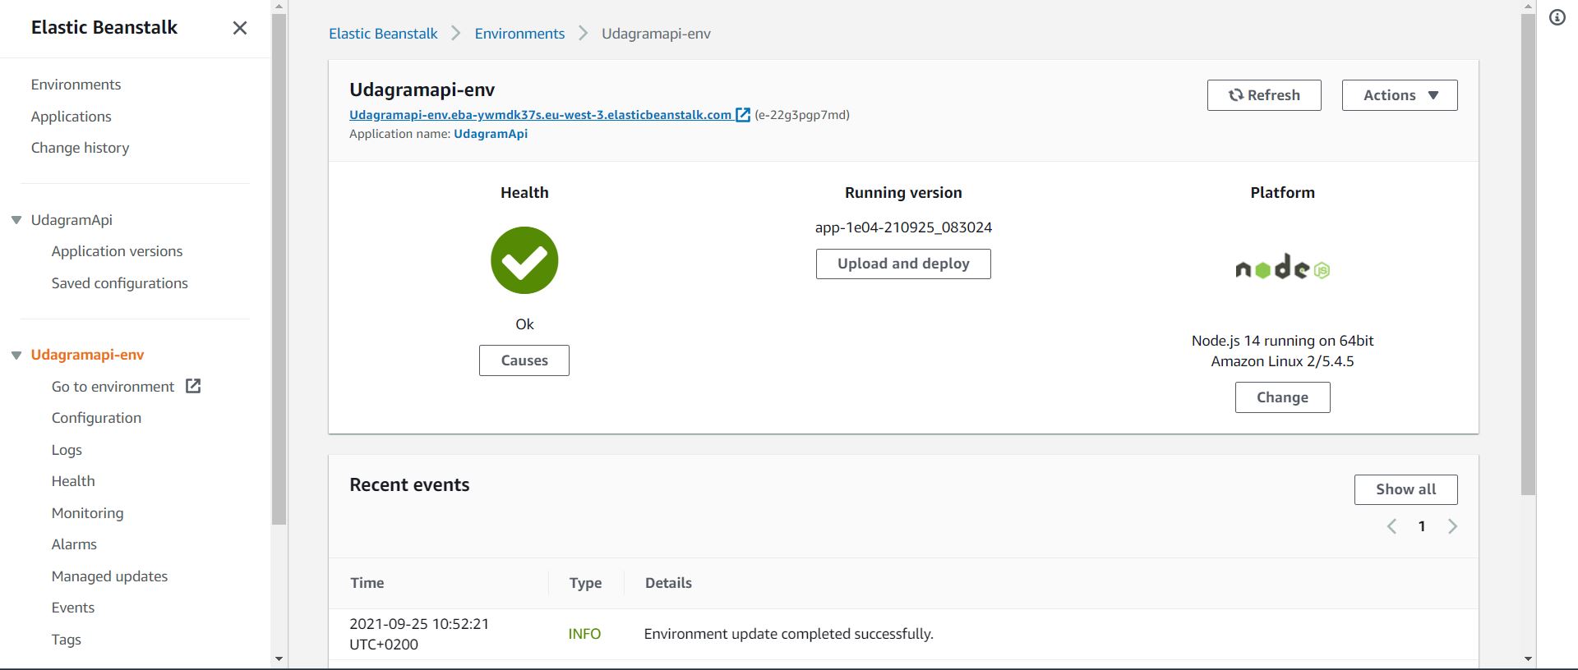Go to next page of recent events
The image size is (1578, 670).
coord(1452,526)
